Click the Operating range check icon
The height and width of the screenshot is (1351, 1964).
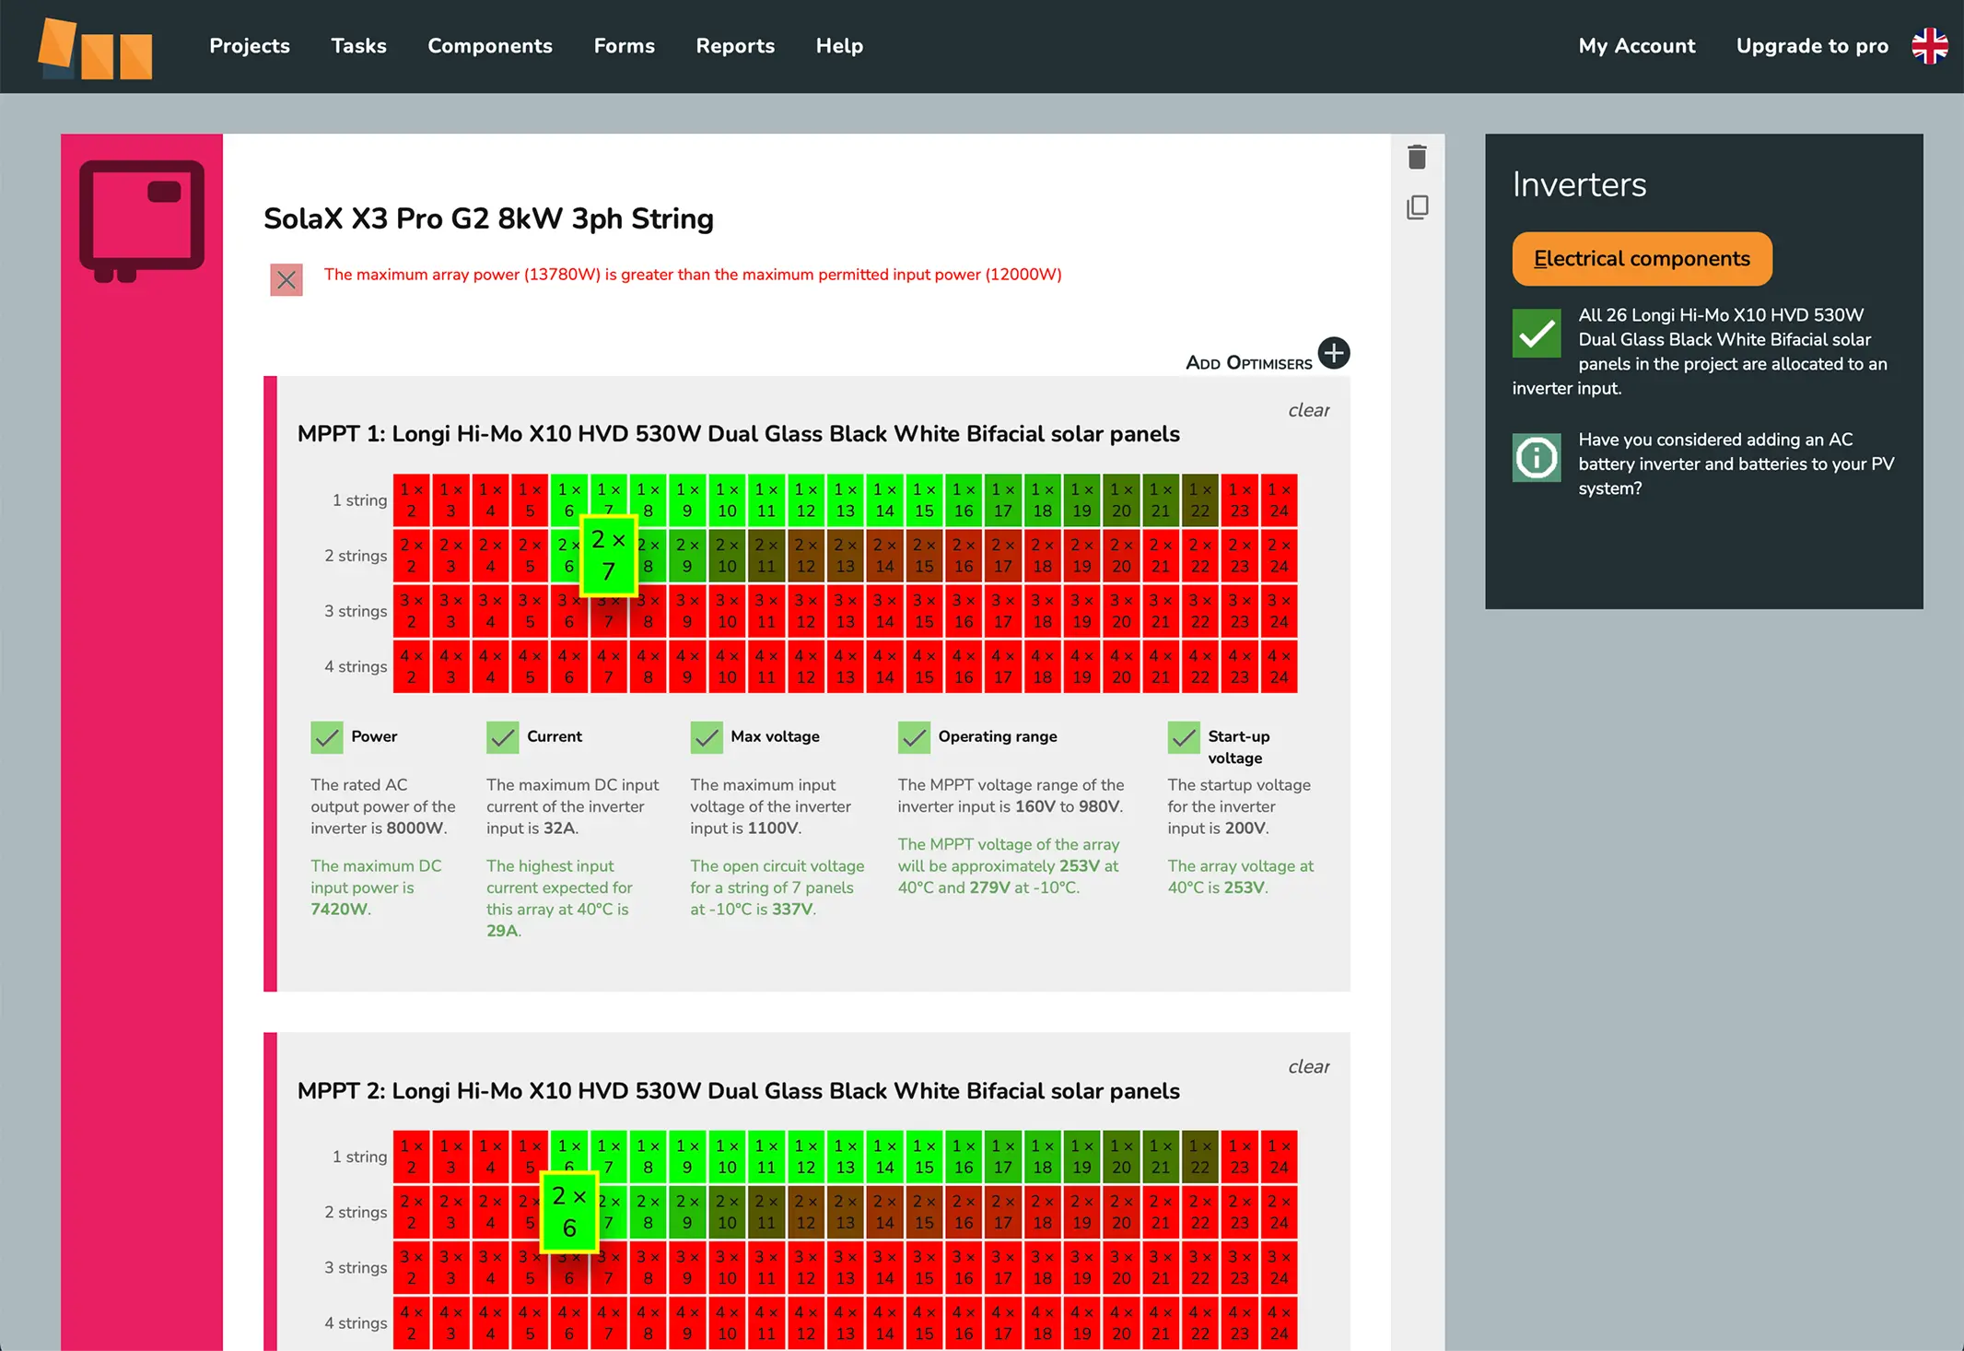point(914,737)
